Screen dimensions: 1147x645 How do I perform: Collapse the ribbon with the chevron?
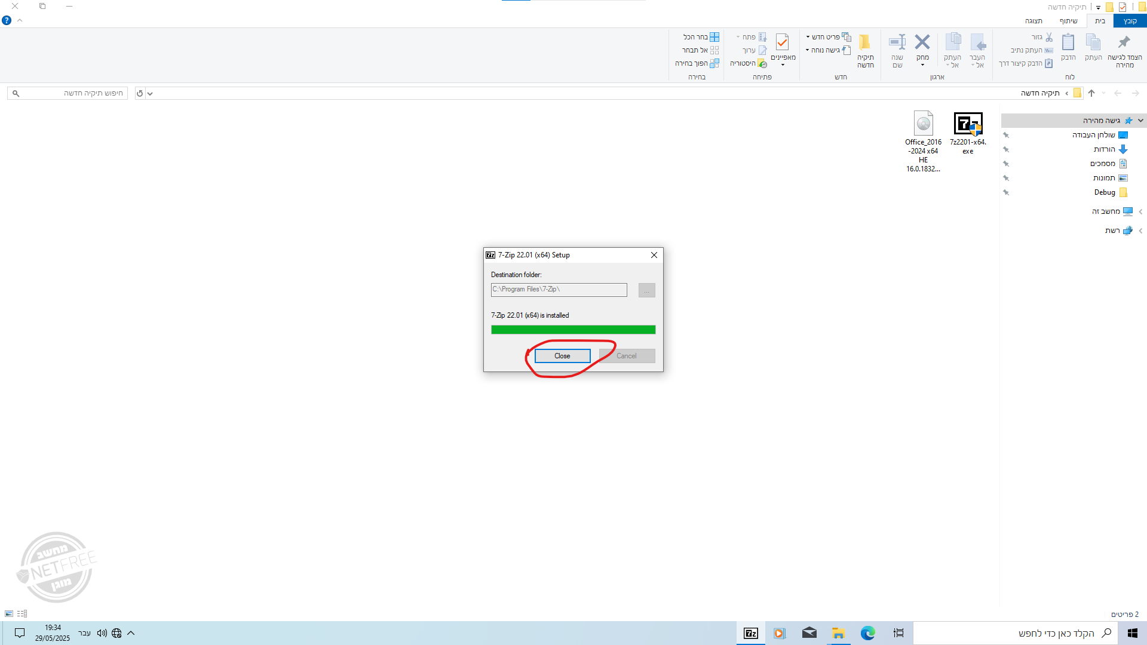(x=20, y=20)
